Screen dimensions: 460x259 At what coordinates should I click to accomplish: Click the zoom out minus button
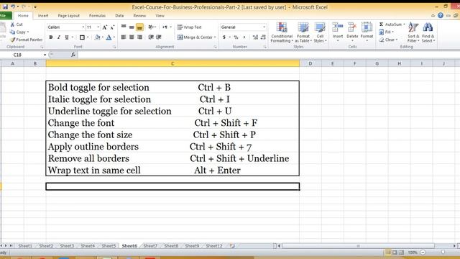tap(423, 253)
